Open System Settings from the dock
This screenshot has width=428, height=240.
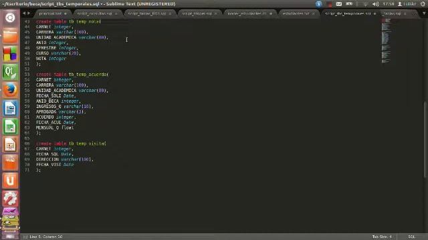(x=10, y=199)
